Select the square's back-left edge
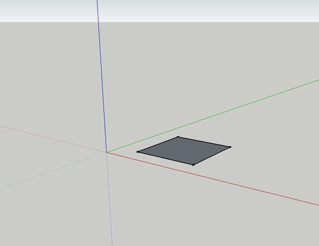The width and height of the screenshot is (319, 246). point(158,144)
